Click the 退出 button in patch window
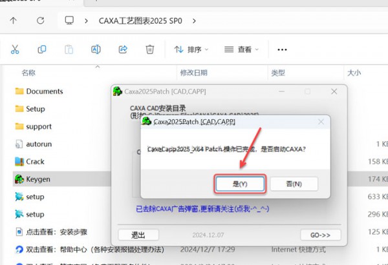Screen dimensions: 388x265 point(138,235)
